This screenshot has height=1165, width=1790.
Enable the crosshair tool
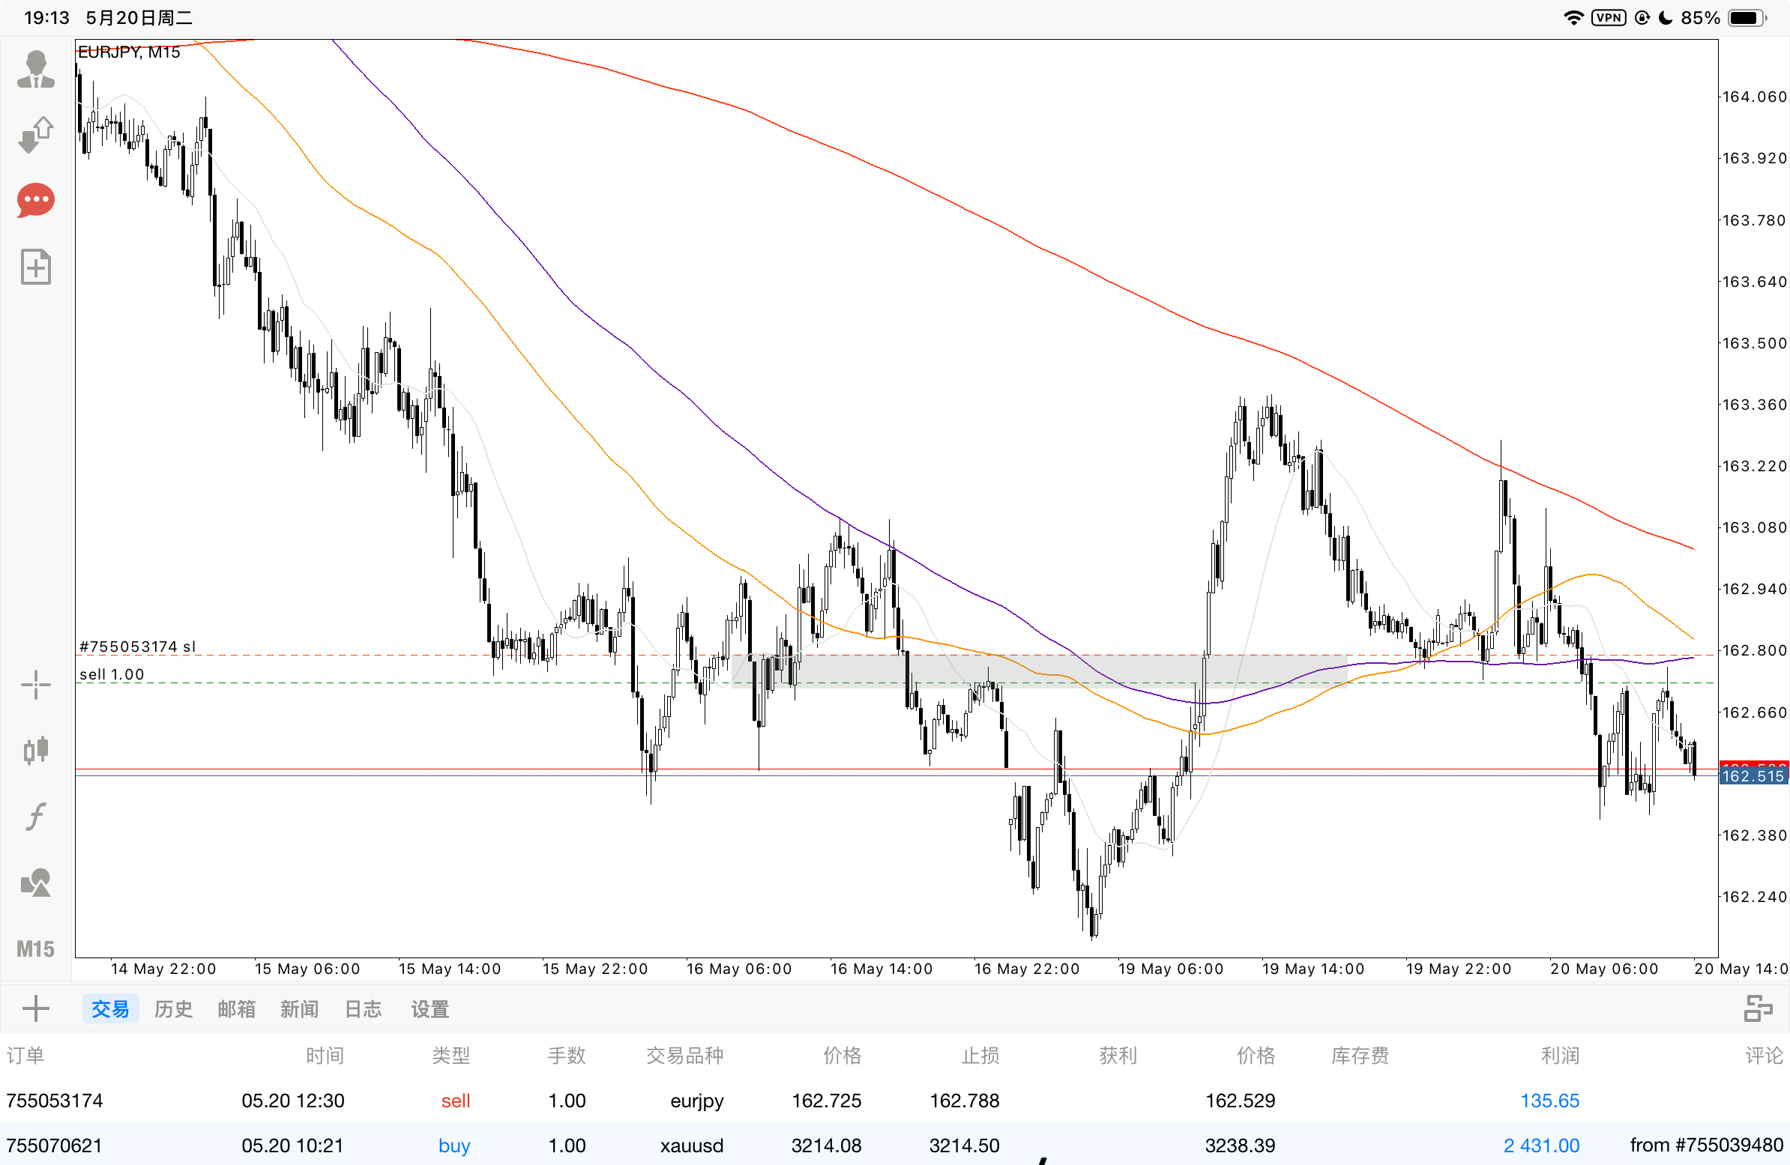[x=35, y=686]
